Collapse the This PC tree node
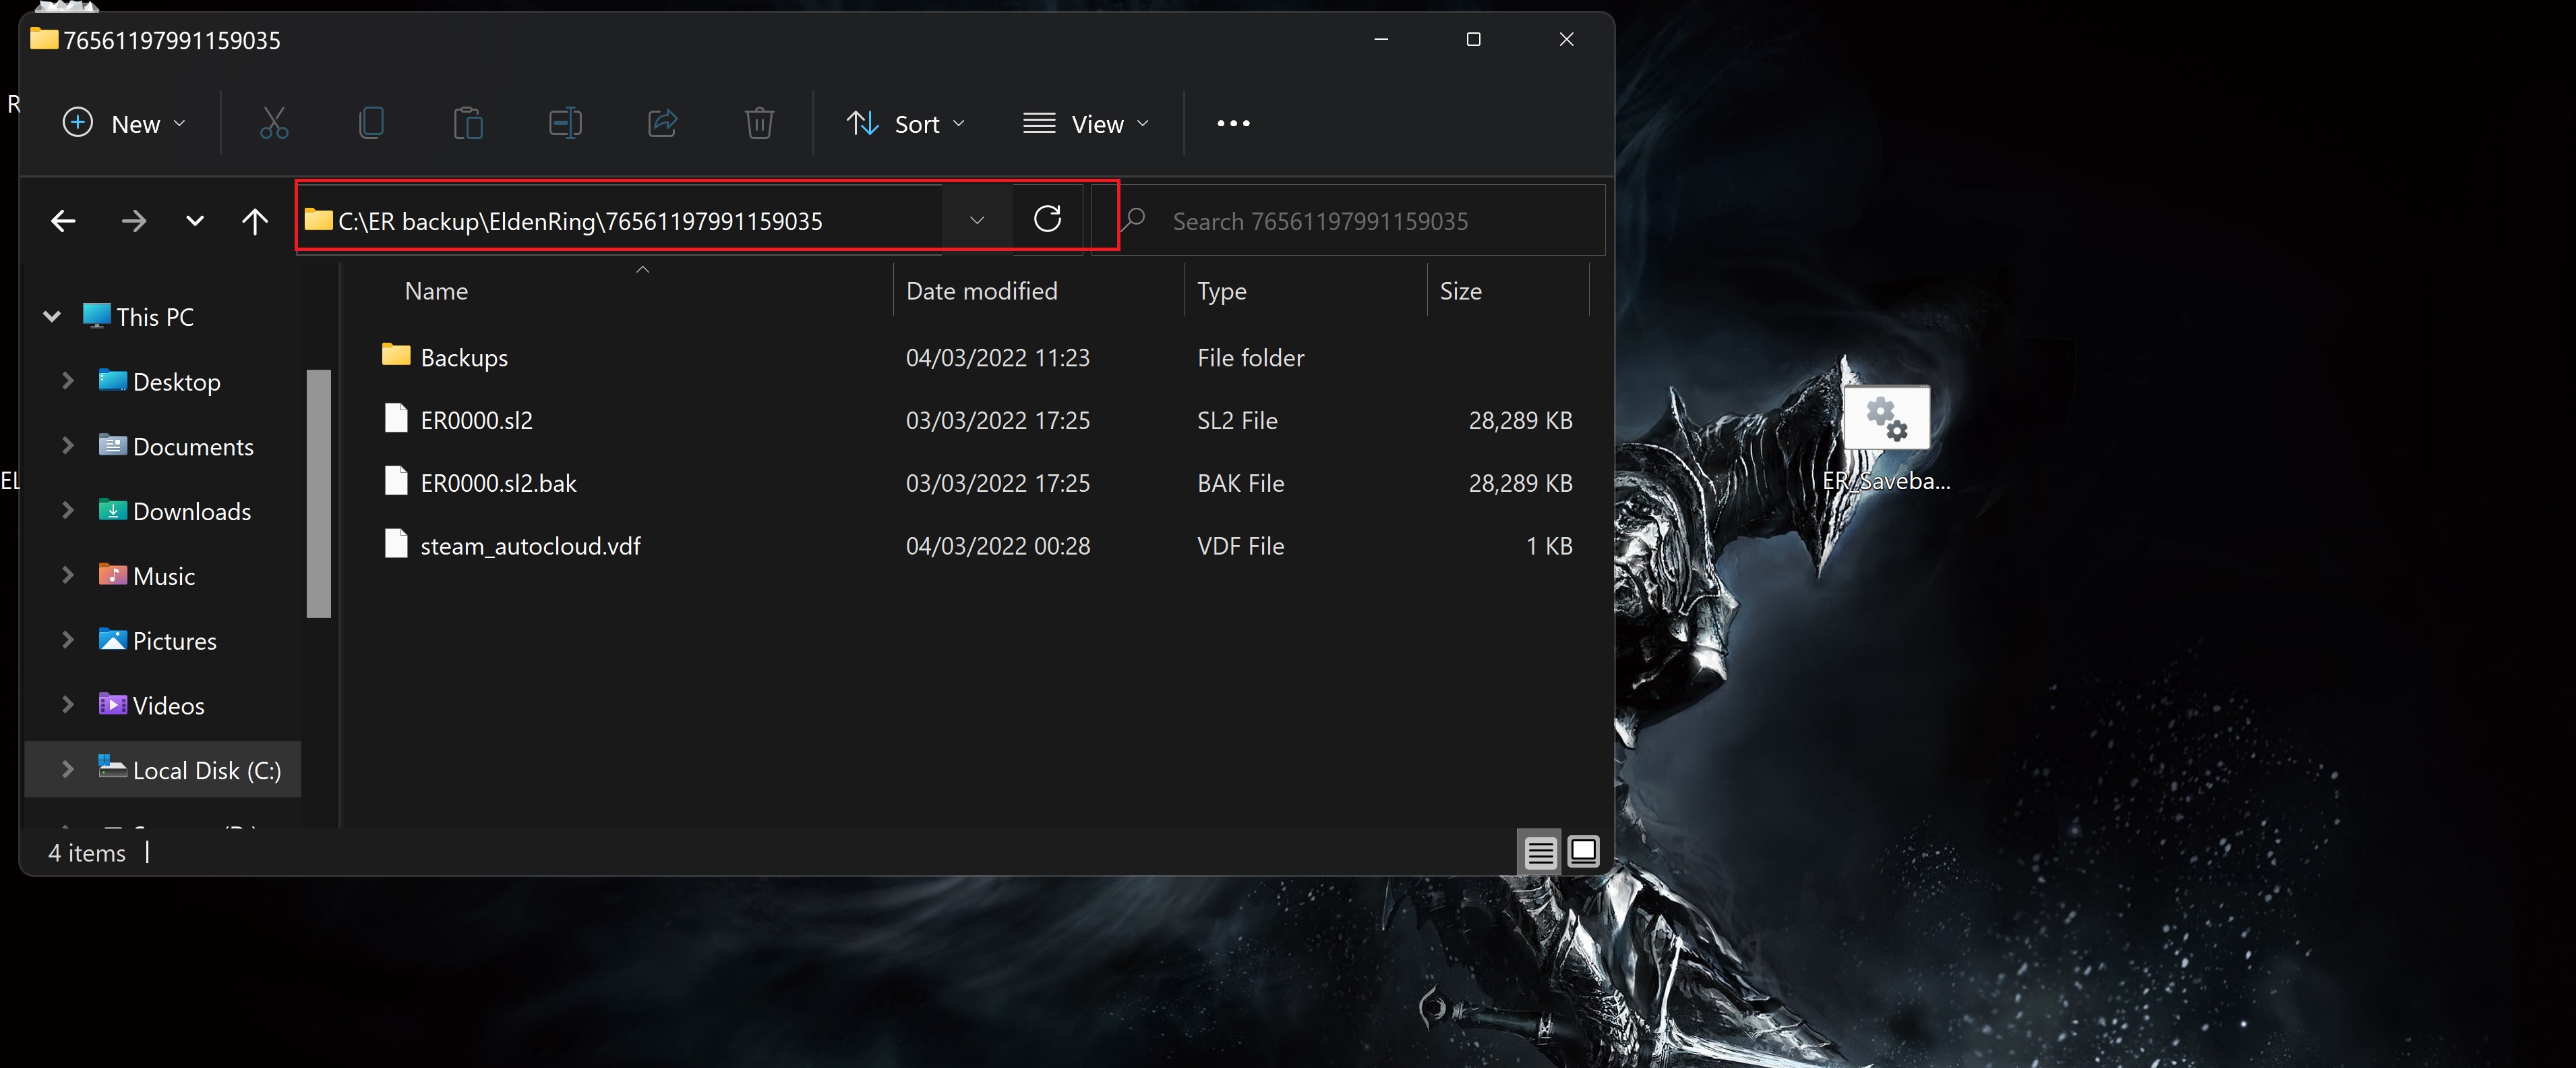The height and width of the screenshot is (1068, 2576). (x=52, y=317)
